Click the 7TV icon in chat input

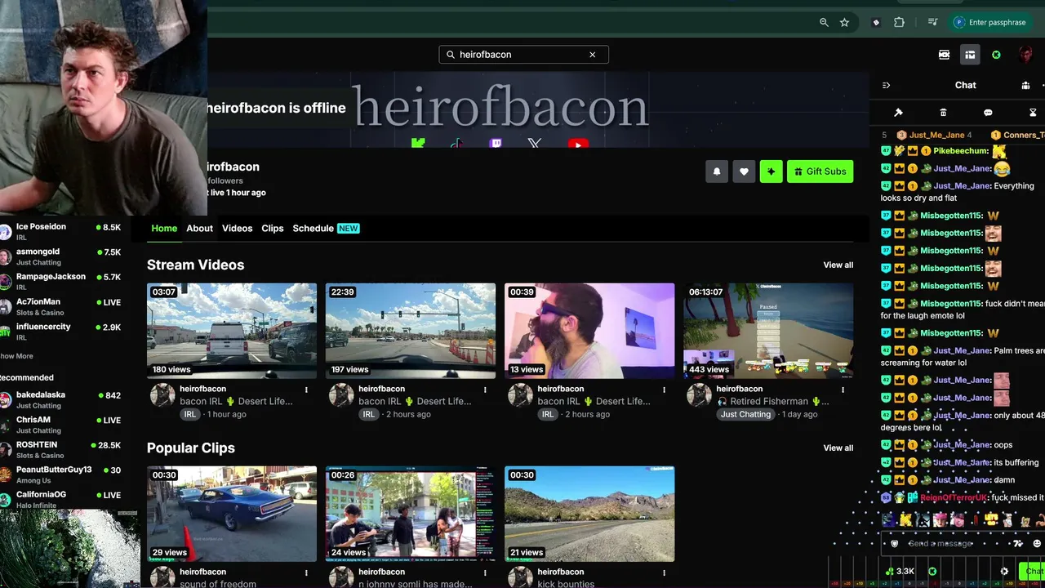coord(1018,544)
